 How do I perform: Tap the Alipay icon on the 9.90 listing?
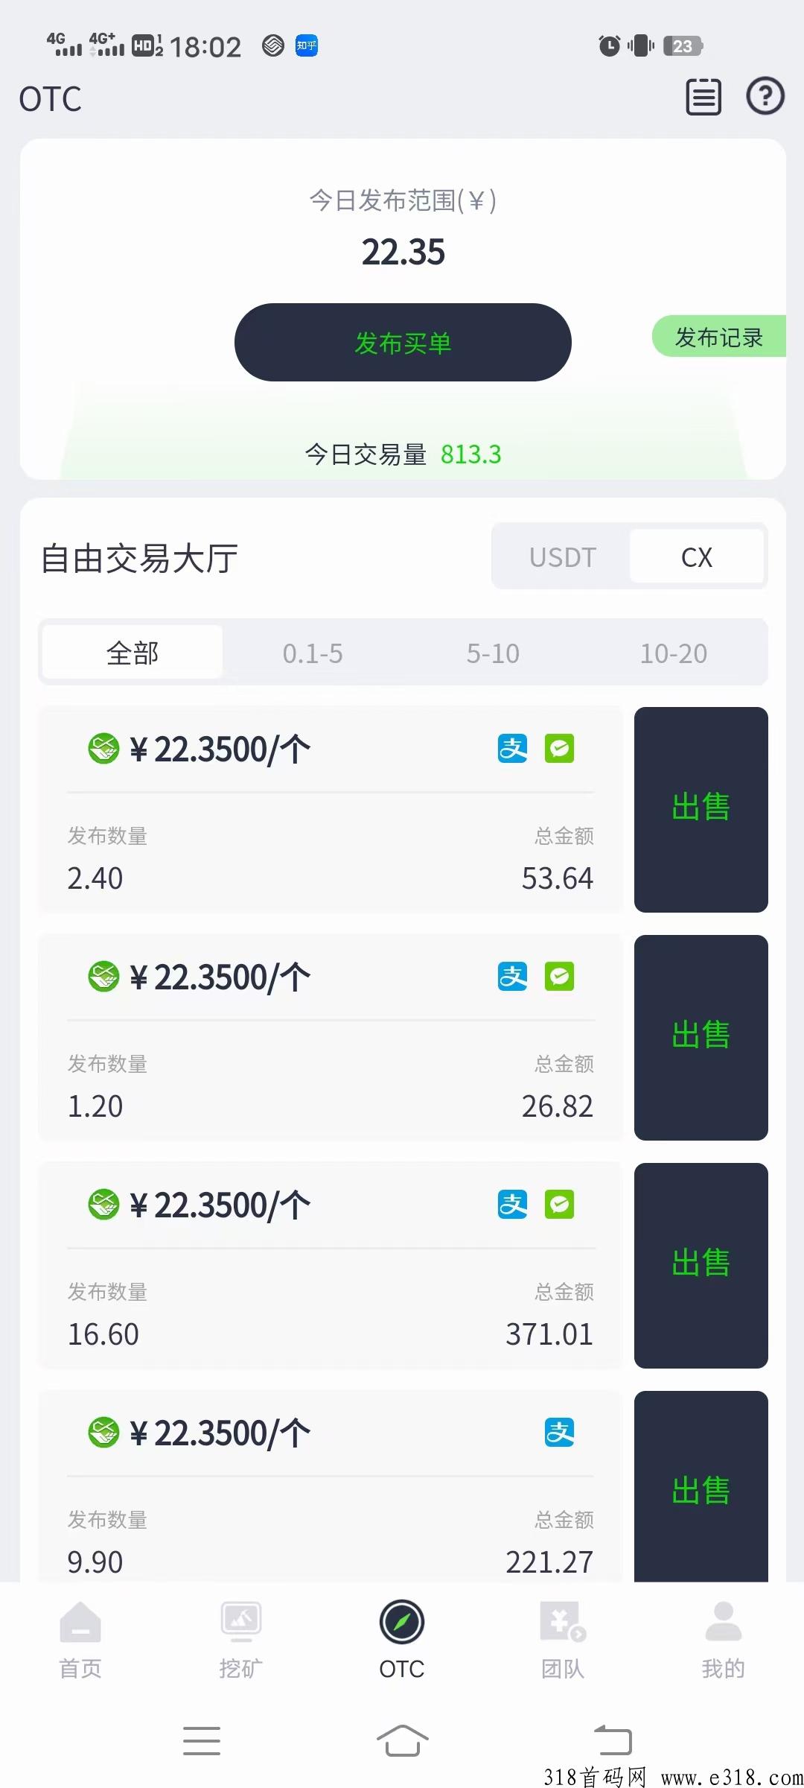click(559, 1432)
